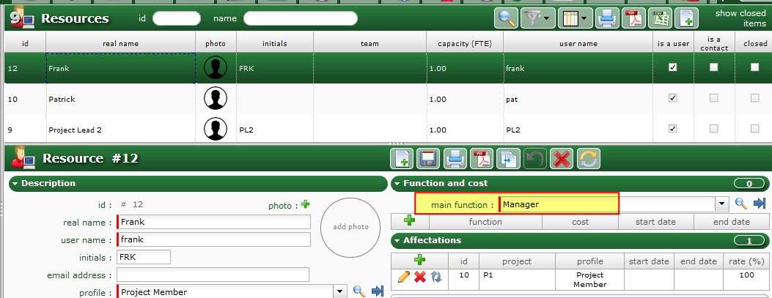Toggle Frank's 'is a contact' checkbox
The height and width of the screenshot is (298, 772).
pyautogui.click(x=713, y=68)
